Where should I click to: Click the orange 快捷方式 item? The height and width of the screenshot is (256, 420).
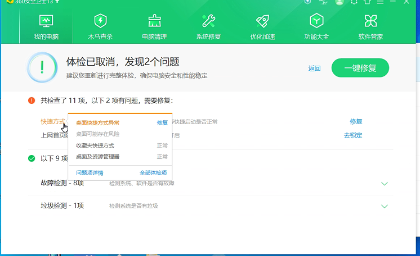click(53, 122)
